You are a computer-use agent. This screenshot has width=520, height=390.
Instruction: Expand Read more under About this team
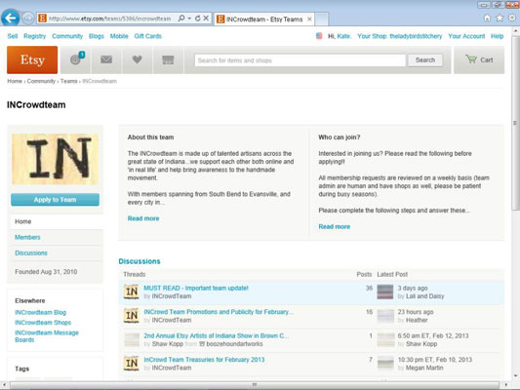[143, 218]
